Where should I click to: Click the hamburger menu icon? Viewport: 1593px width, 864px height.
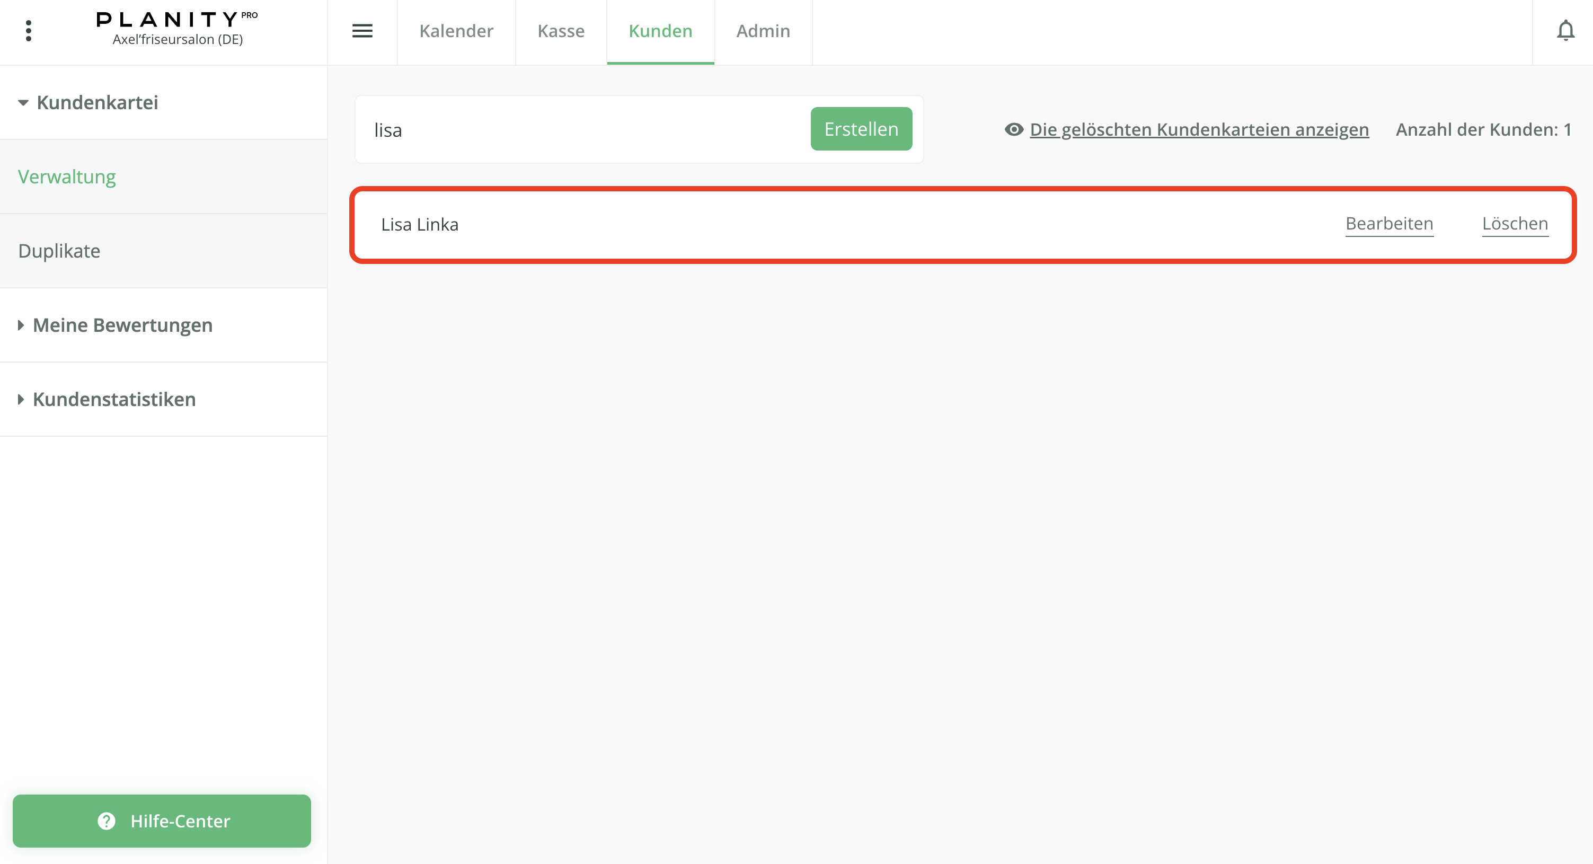(x=362, y=31)
